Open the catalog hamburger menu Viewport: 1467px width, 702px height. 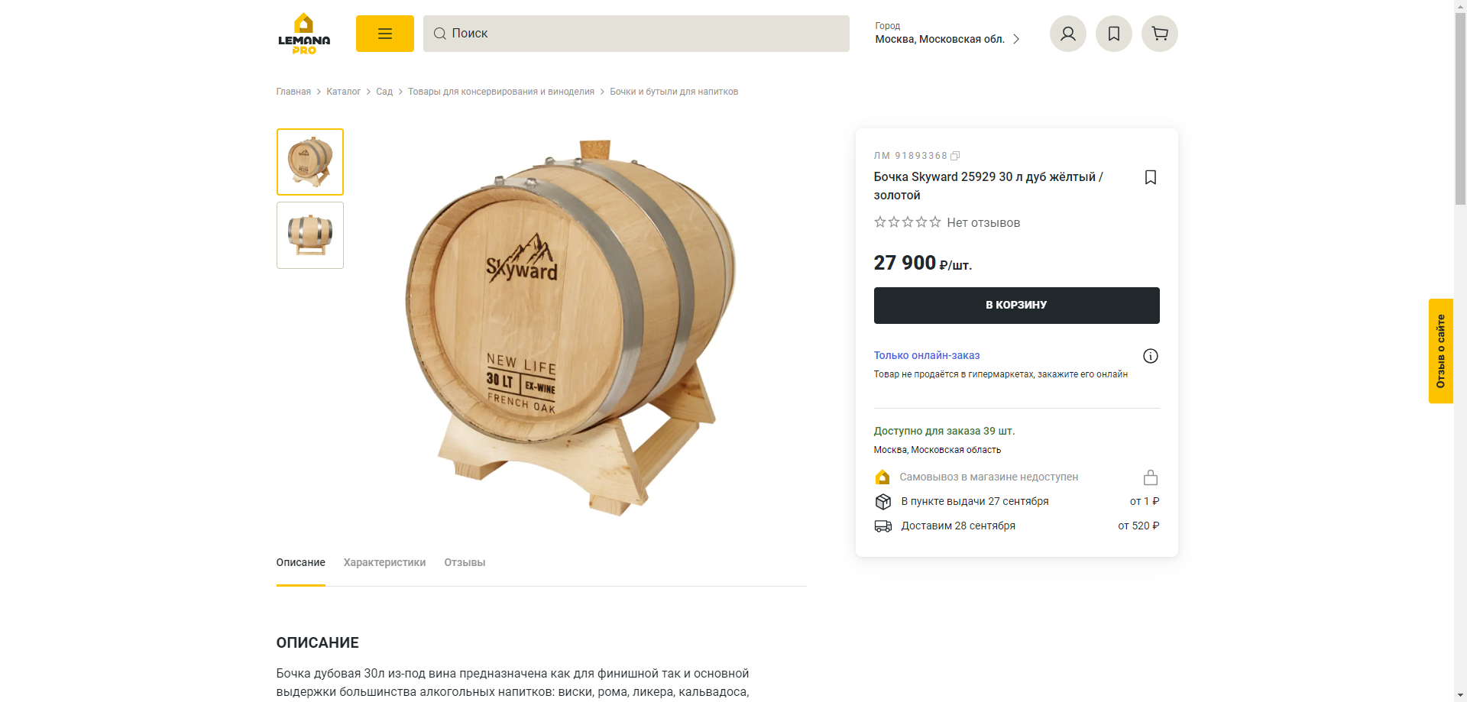tap(384, 34)
